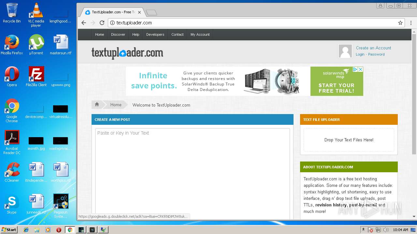This screenshot has width=417, height=234.
Task: Open the Chrome three-dot menu
Action: coord(410,23)
